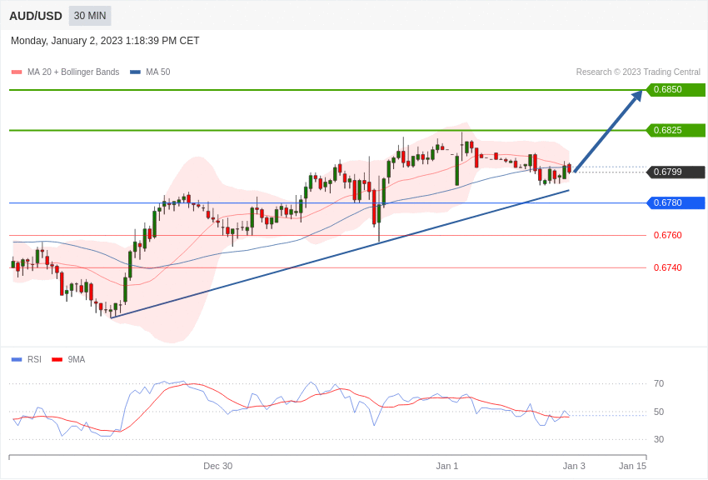
Task: Click the Jan 15 date axis label
Action: (632, 466)
